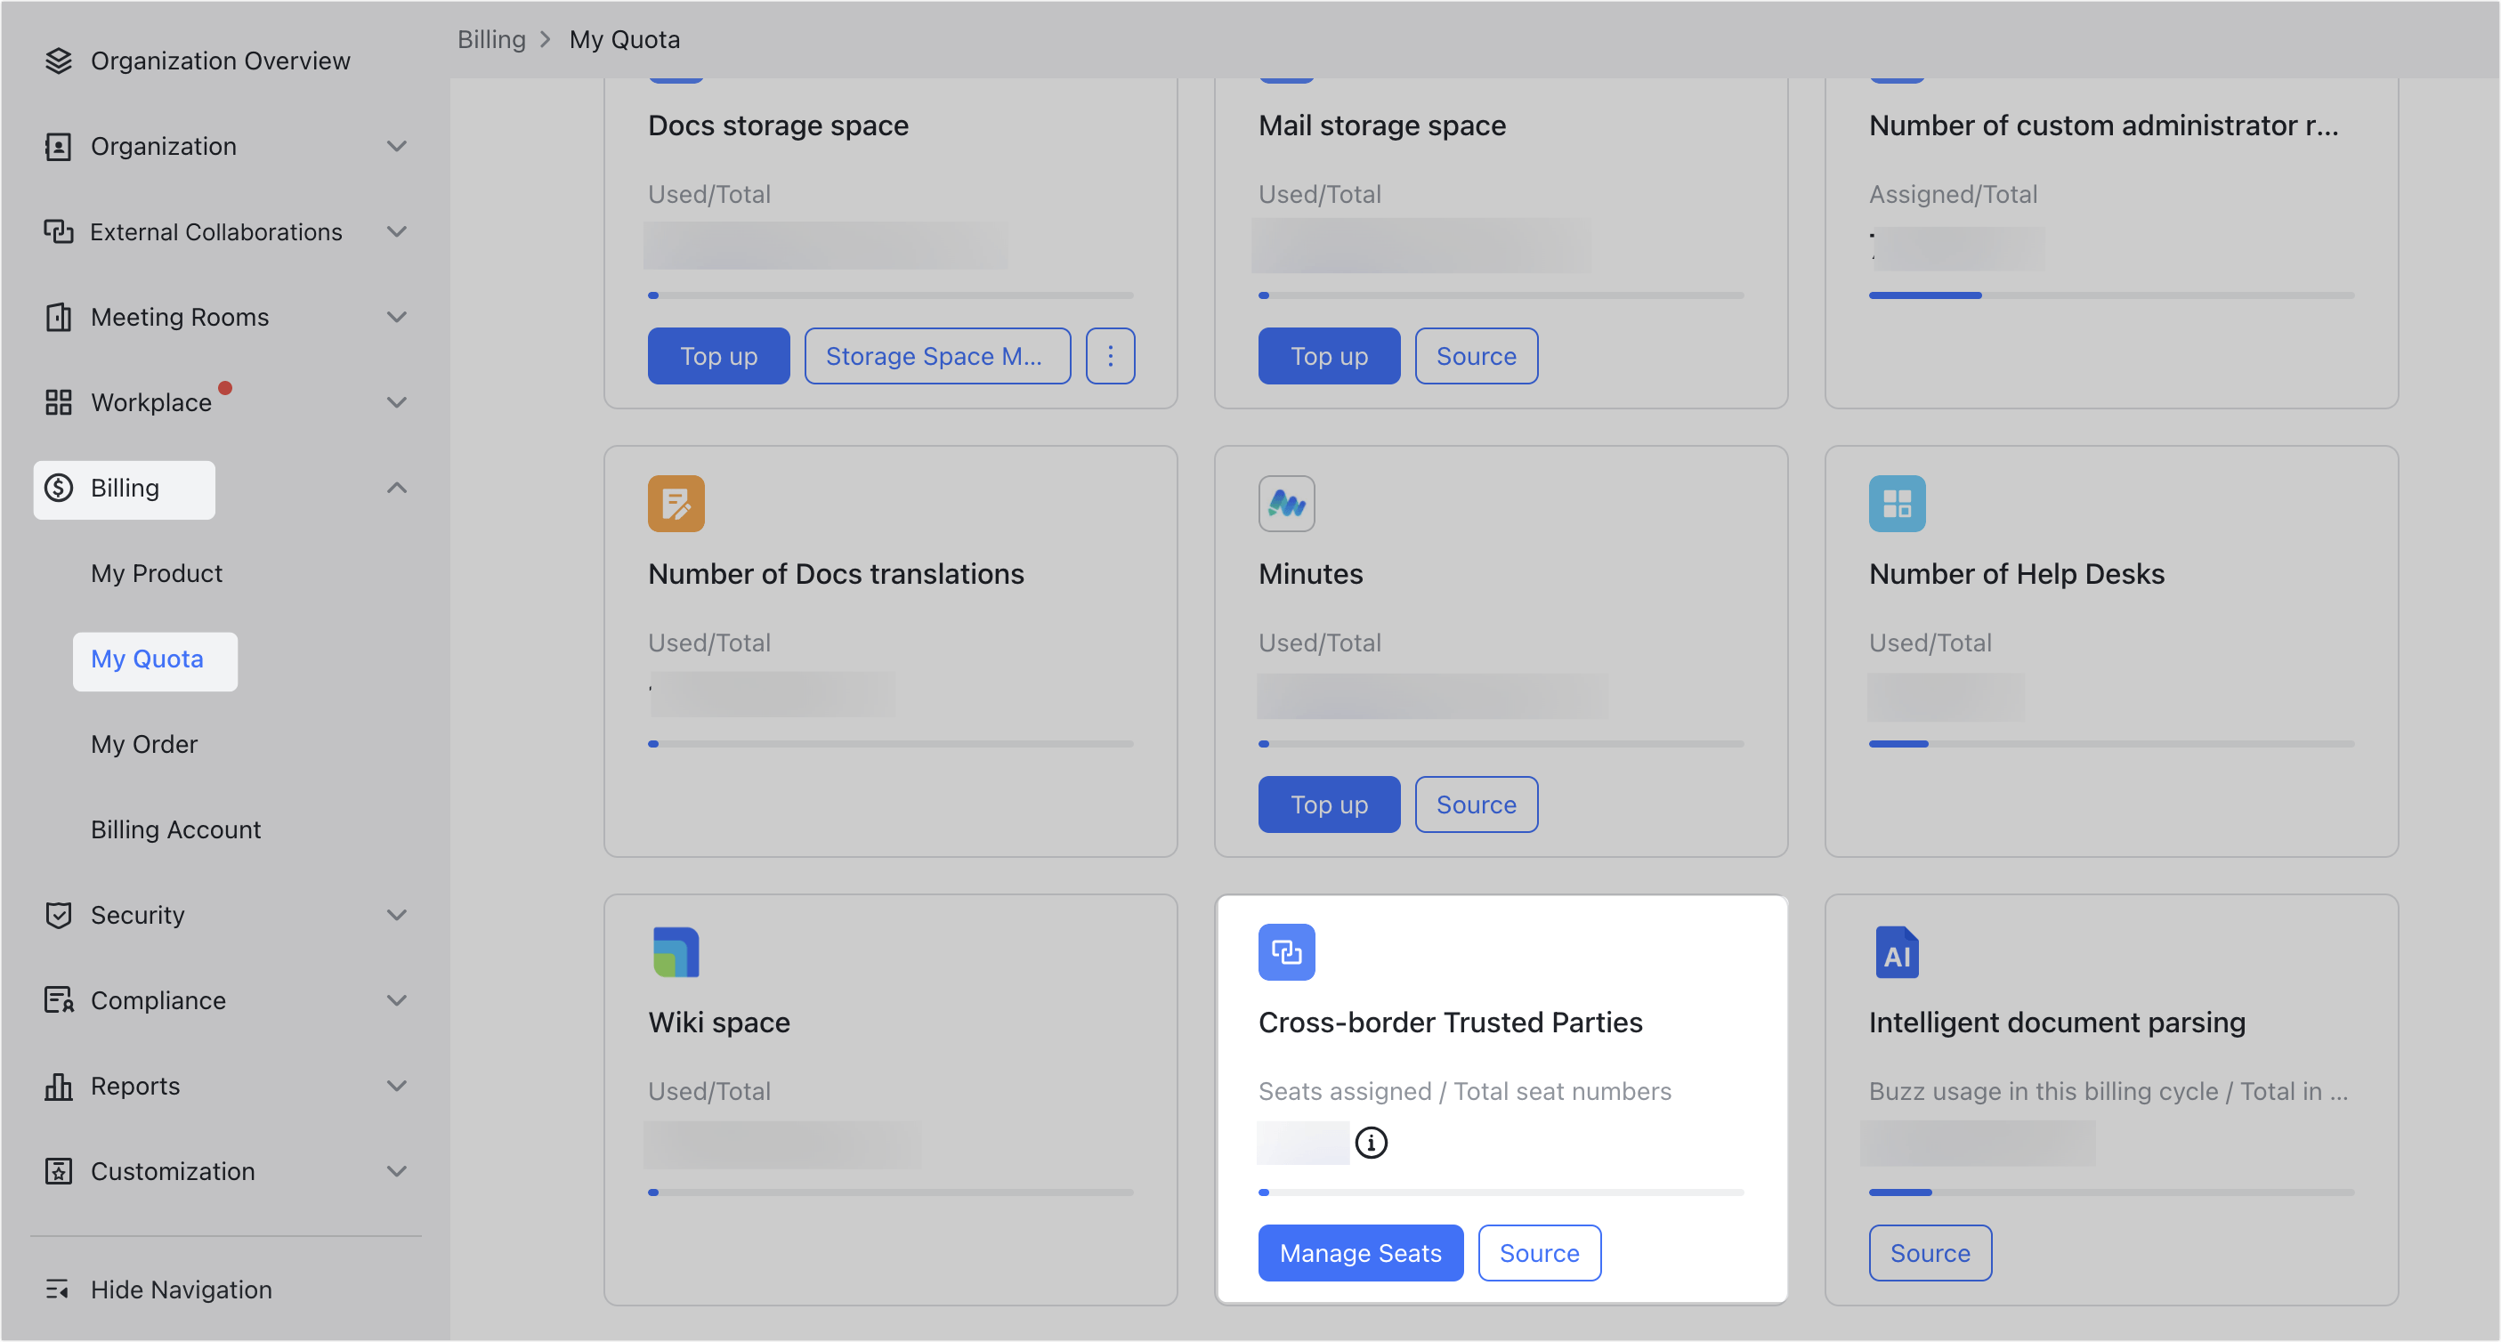This screenshot has height=1342, width=2501.
Task: View Source for Cross-border Trusted Parties
Action: click(1539, 1254)
